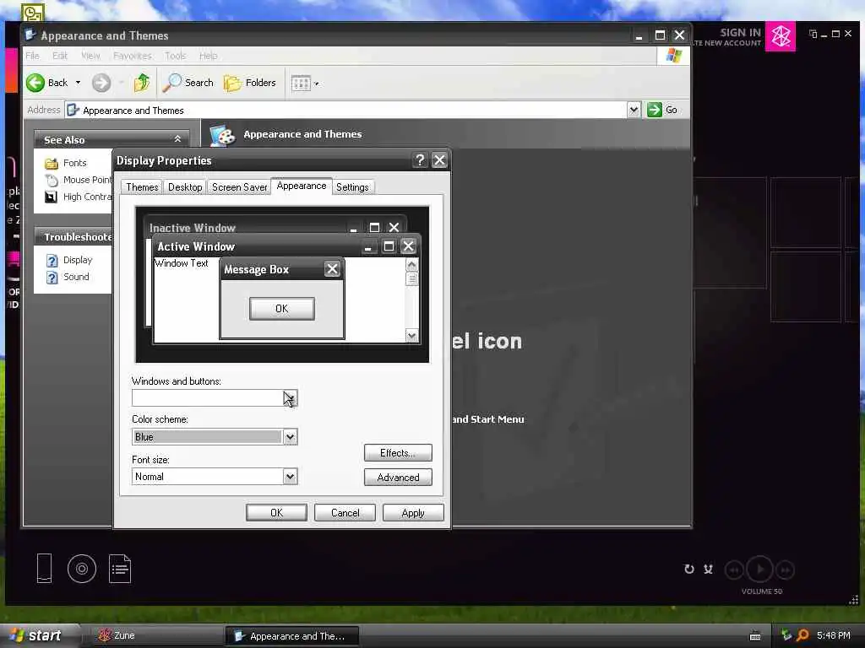
Task: Click Zune previous track button
Action: click(x=734, y=570)
